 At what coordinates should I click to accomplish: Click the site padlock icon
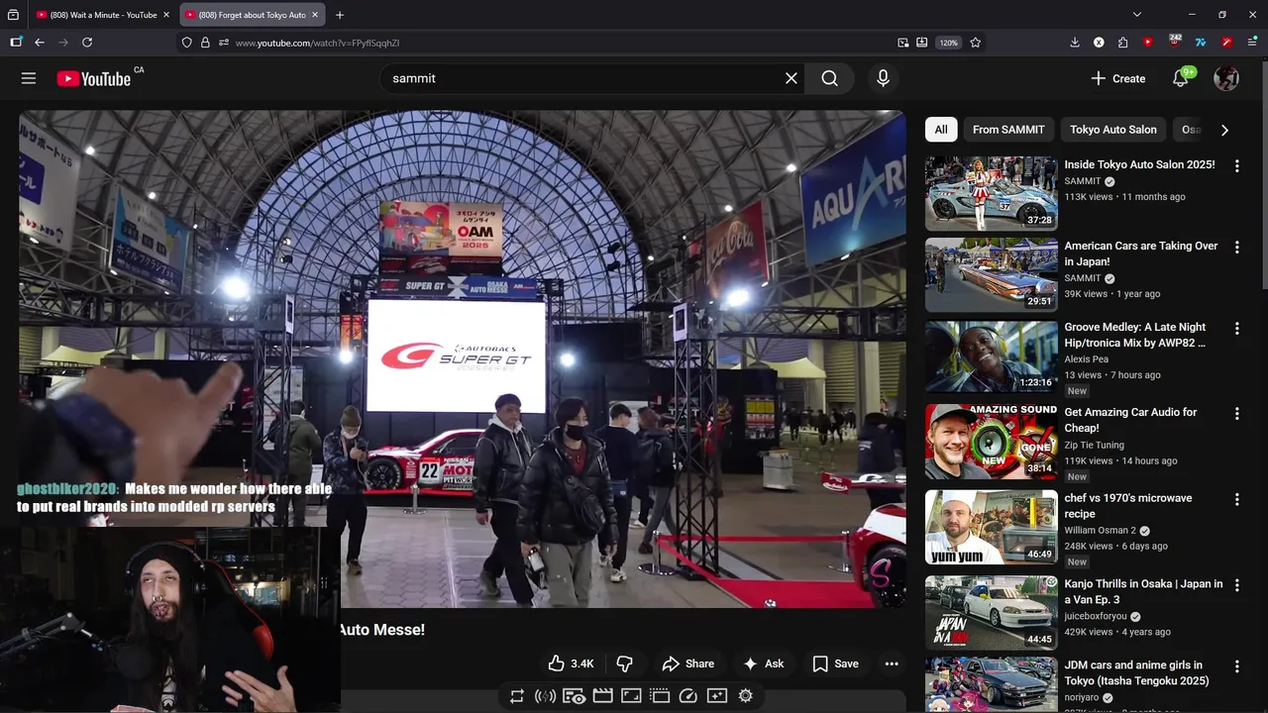[x=205, y=43]
